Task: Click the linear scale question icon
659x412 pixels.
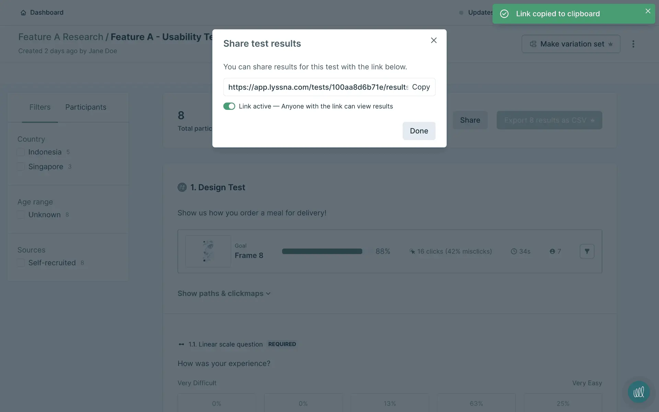Action: coord(181,344)
